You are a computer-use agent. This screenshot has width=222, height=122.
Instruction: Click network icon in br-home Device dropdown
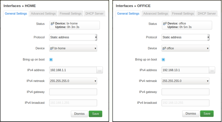(x=52, y=48)
